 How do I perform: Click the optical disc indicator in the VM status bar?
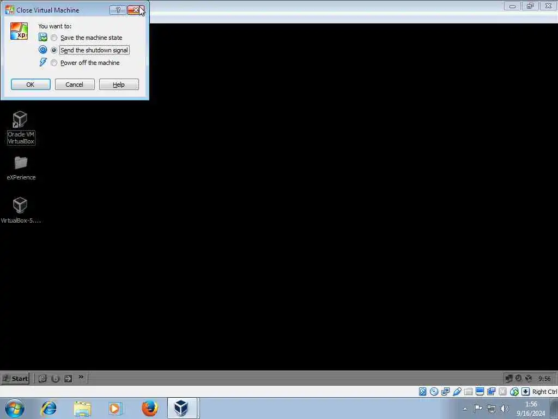pos(434,392)
